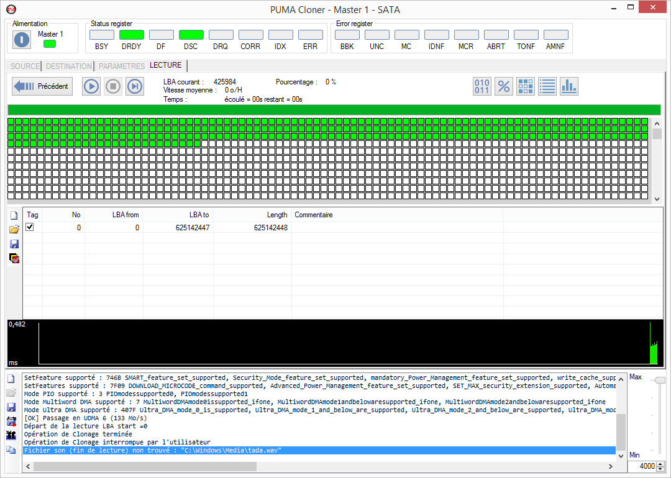The image size is (671, 478).
Task: Show binary 010/011 view
Action: 482,86
